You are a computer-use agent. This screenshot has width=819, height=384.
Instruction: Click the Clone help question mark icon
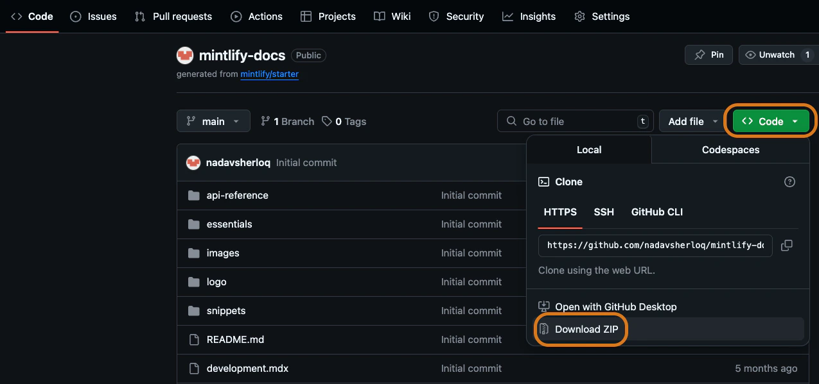[x=790, y=182]
